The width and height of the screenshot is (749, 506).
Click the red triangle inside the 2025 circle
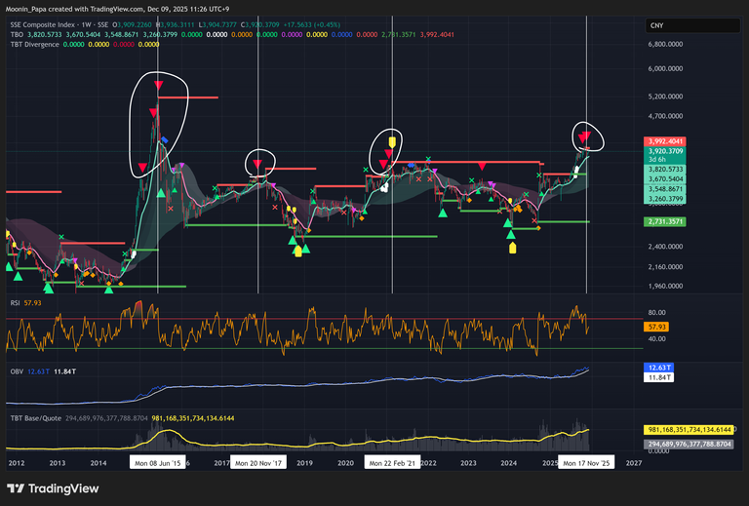(583, 136)
